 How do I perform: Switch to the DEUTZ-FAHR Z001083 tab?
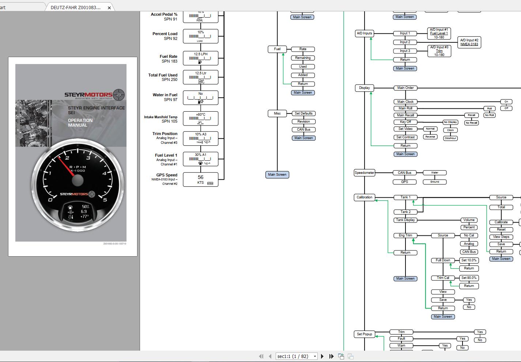coord(76,7)
